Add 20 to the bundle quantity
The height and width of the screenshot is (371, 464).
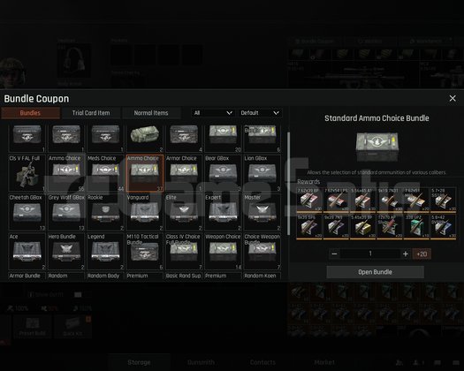422,254
